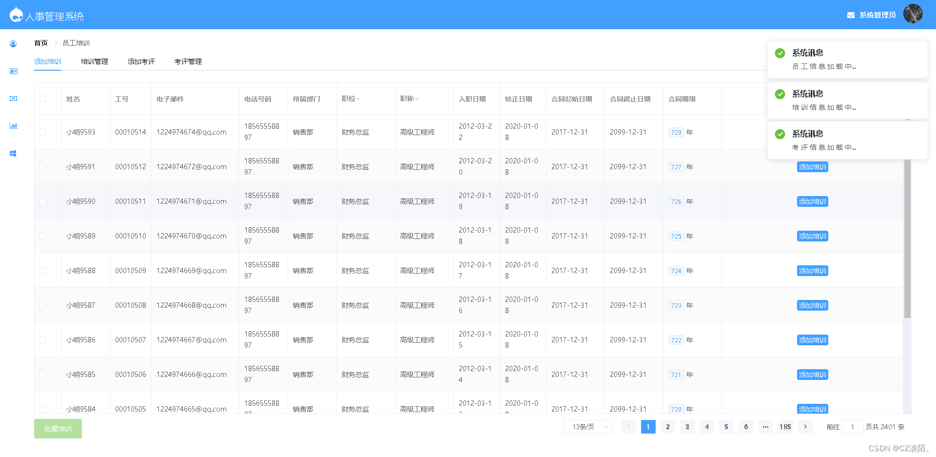Check the row for 小明9590
Image resolution: width=936 pixels, height=457 pixels.
click(43, 201)
